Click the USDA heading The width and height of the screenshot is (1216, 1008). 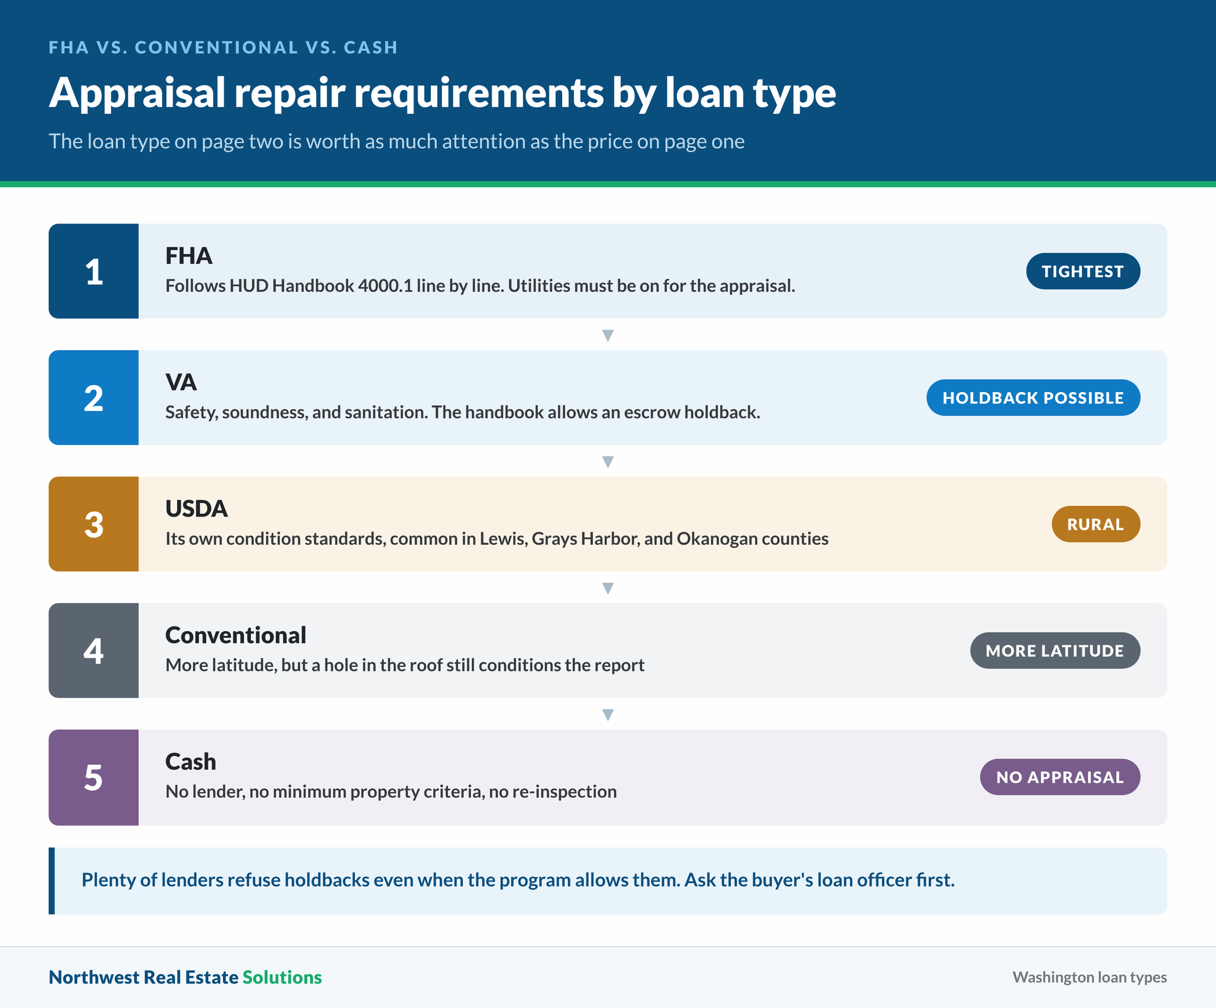[196, 508]
